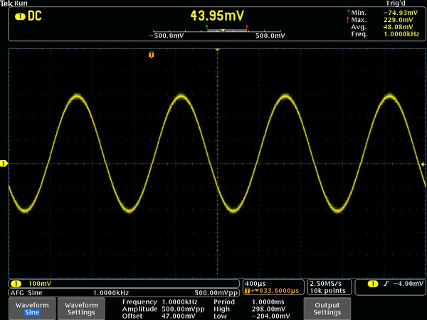The height and width of the screenshot is (320, 427).
Task: Select the 400µs horizontal scale readout
Action: (x=254, y=283)
